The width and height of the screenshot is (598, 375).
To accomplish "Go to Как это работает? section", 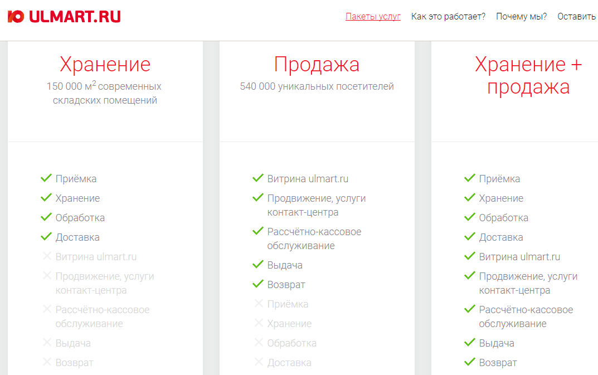I will click(448, 16).
